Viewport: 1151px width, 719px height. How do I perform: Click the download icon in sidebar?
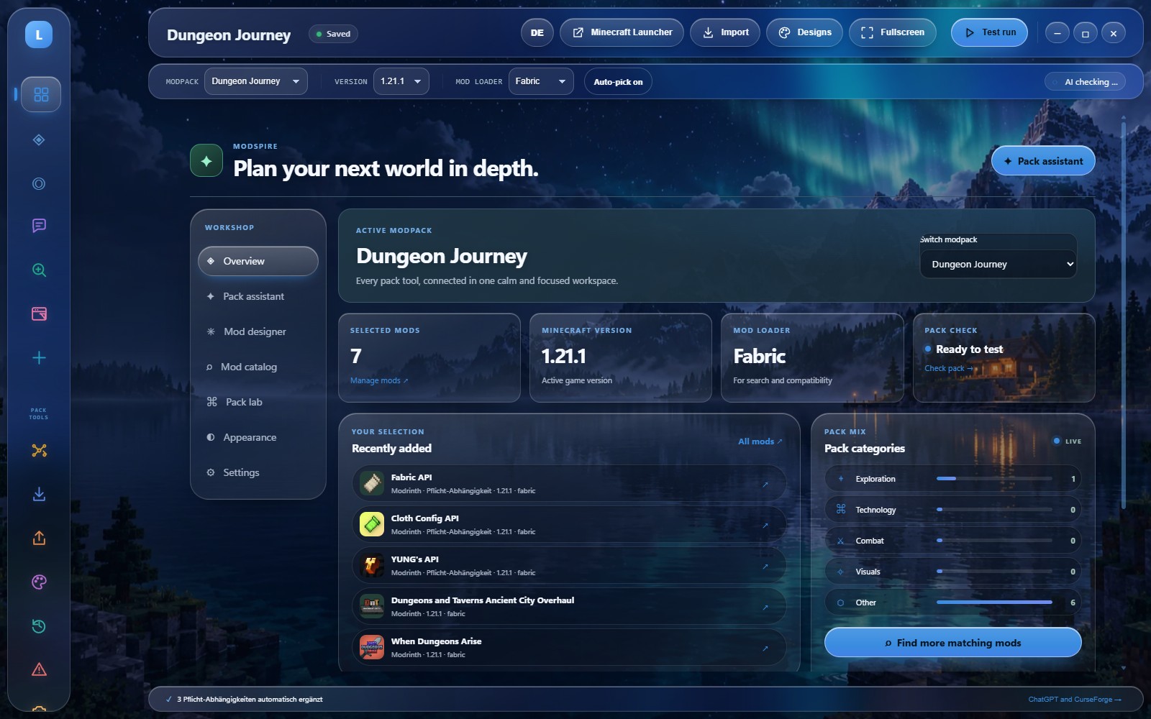[x=40, y=494]
